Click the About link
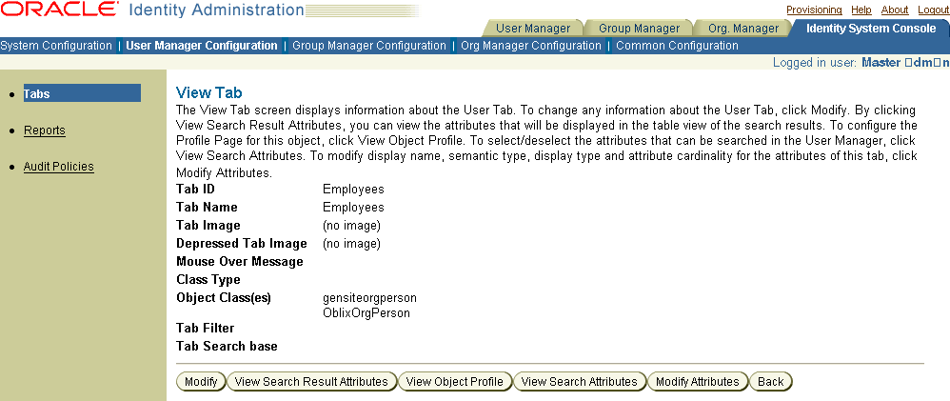Viewport: 950px width, 401px height. coord(895,10)
